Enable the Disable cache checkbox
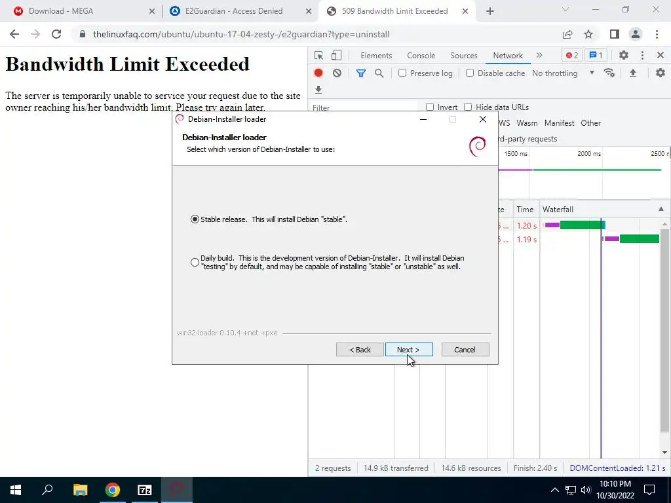Viewport: 671px width, 503px height. click(470, 73)
